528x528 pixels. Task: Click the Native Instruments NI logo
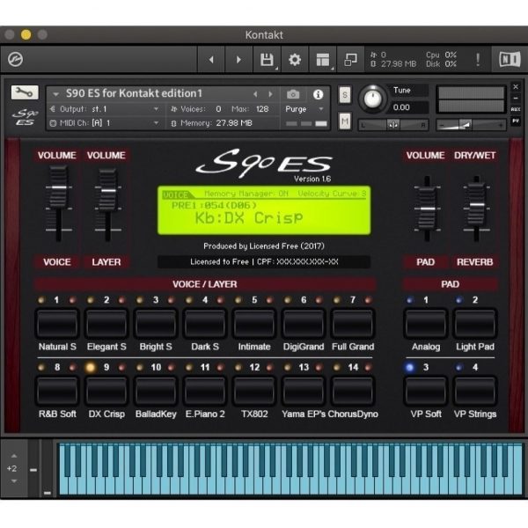coord(510,60)
